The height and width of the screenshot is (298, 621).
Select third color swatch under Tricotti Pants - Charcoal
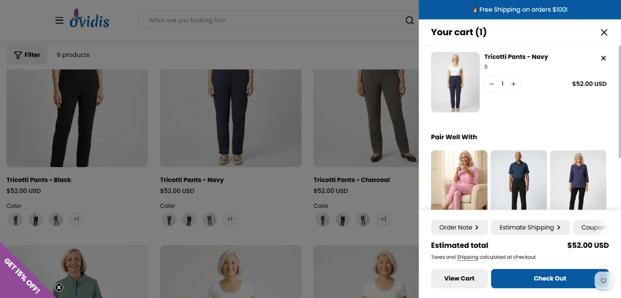tap(363, 219)
